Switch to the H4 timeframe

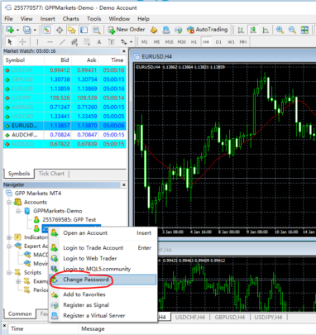click(x=206, y=42)
